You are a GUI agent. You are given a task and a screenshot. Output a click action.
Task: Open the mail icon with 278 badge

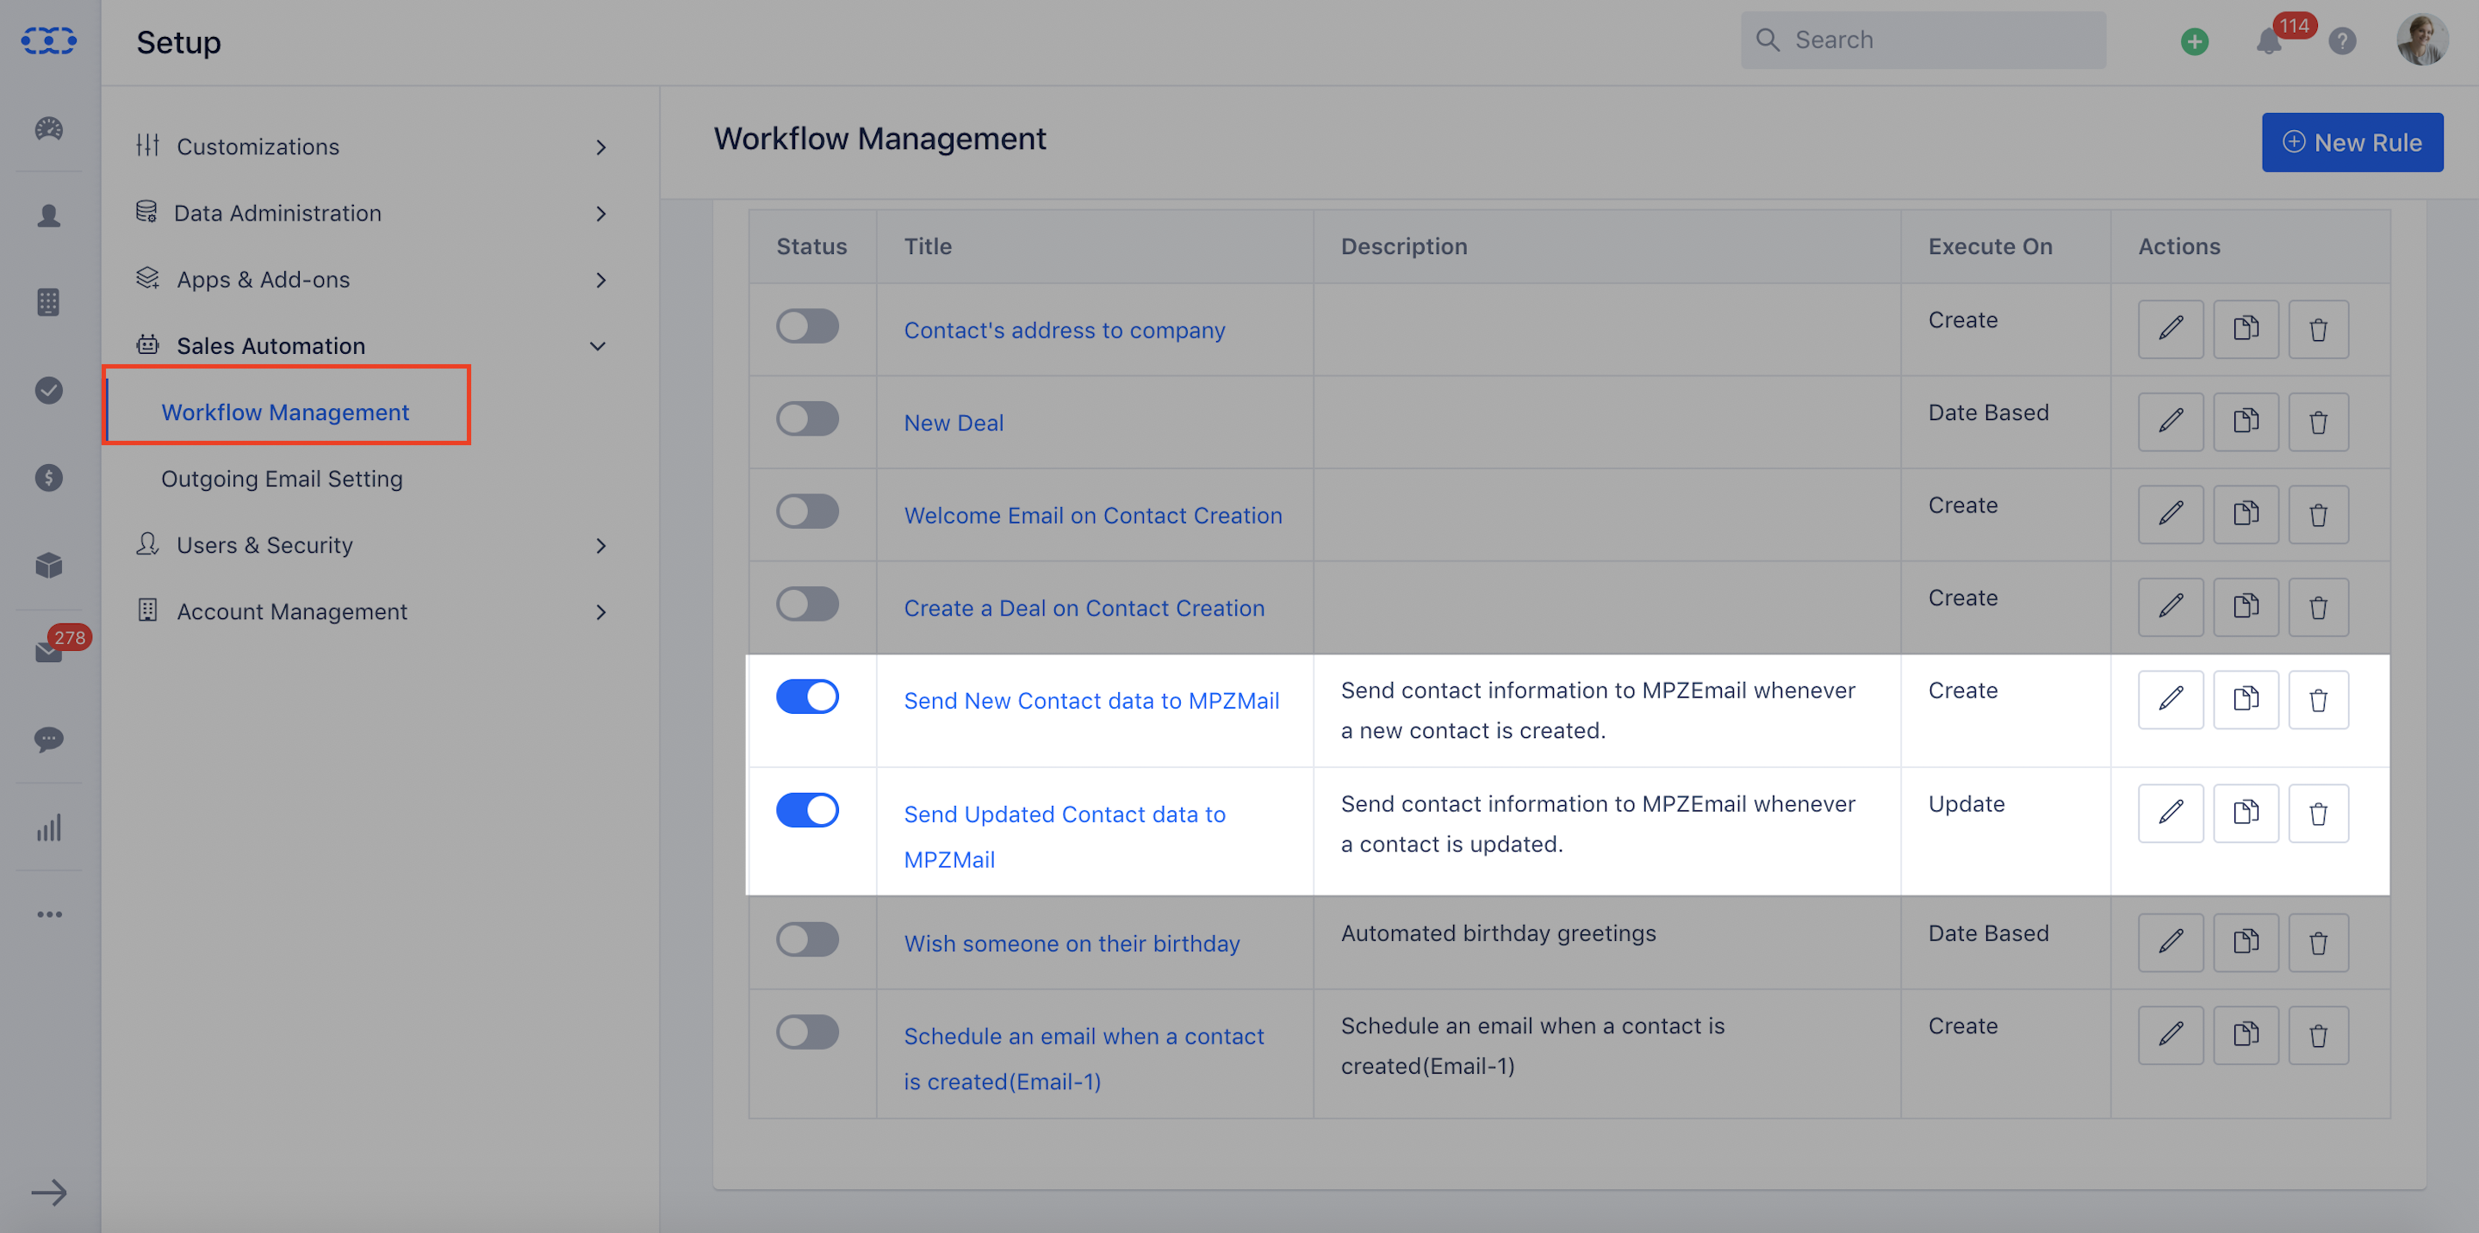coord(49,651)
